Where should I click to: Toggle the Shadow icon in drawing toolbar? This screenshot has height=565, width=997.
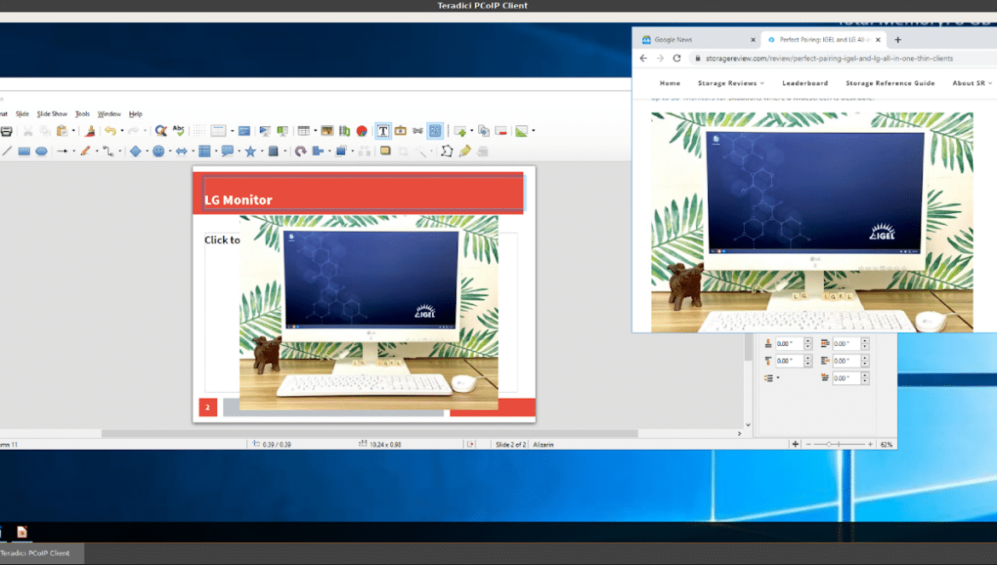(385, 151)
